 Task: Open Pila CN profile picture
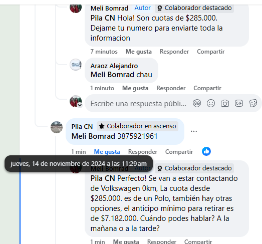click(x=57, y=127)
